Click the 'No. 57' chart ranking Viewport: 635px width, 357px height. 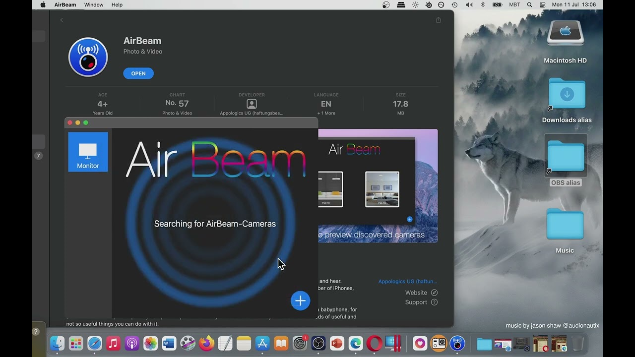click(x=177, y=103)
